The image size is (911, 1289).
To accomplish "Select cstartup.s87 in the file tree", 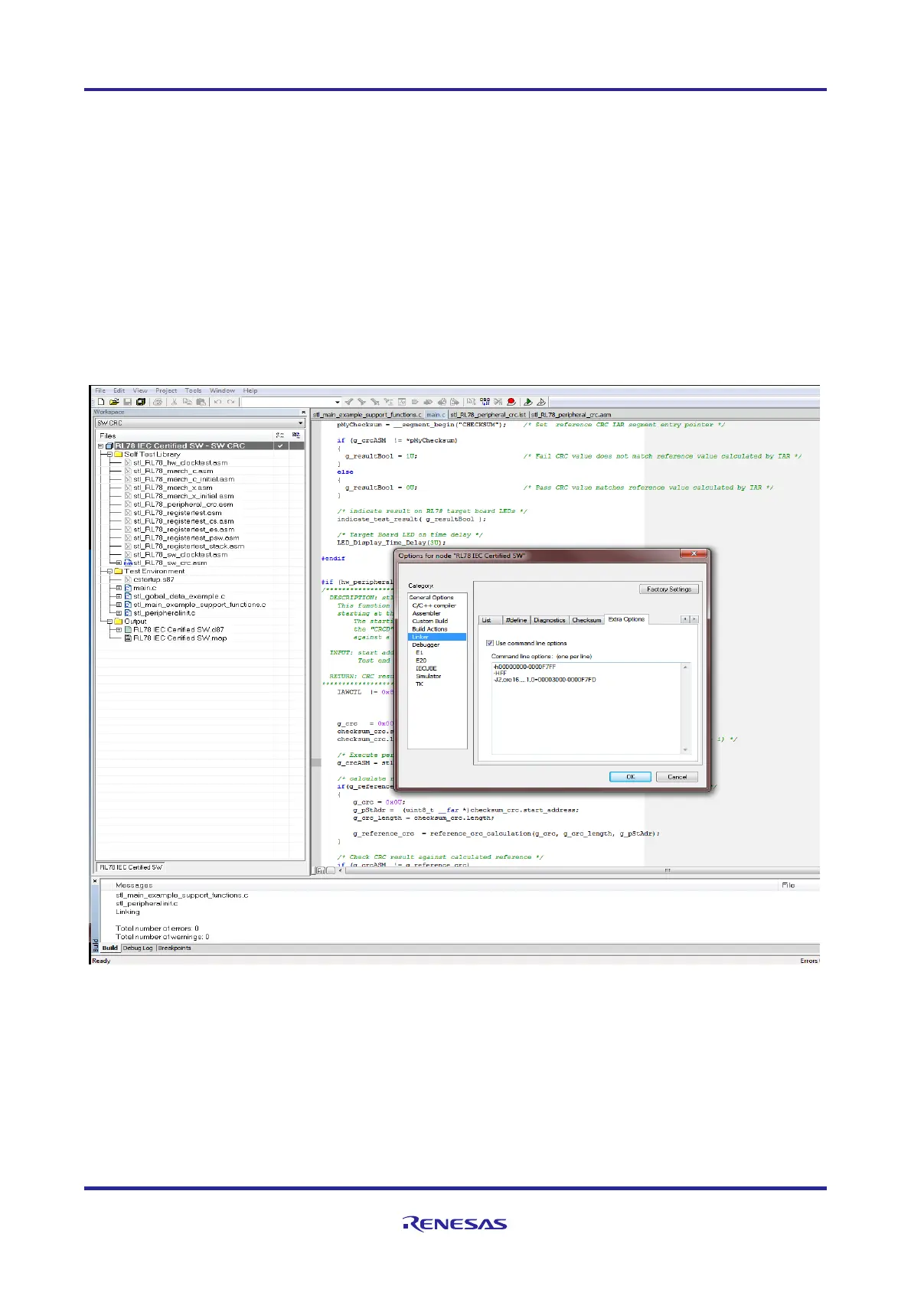I will click(153, 579).
